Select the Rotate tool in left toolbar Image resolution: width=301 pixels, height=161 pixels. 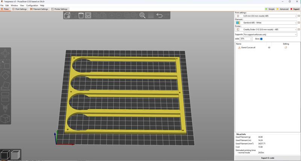pos(5,75)
